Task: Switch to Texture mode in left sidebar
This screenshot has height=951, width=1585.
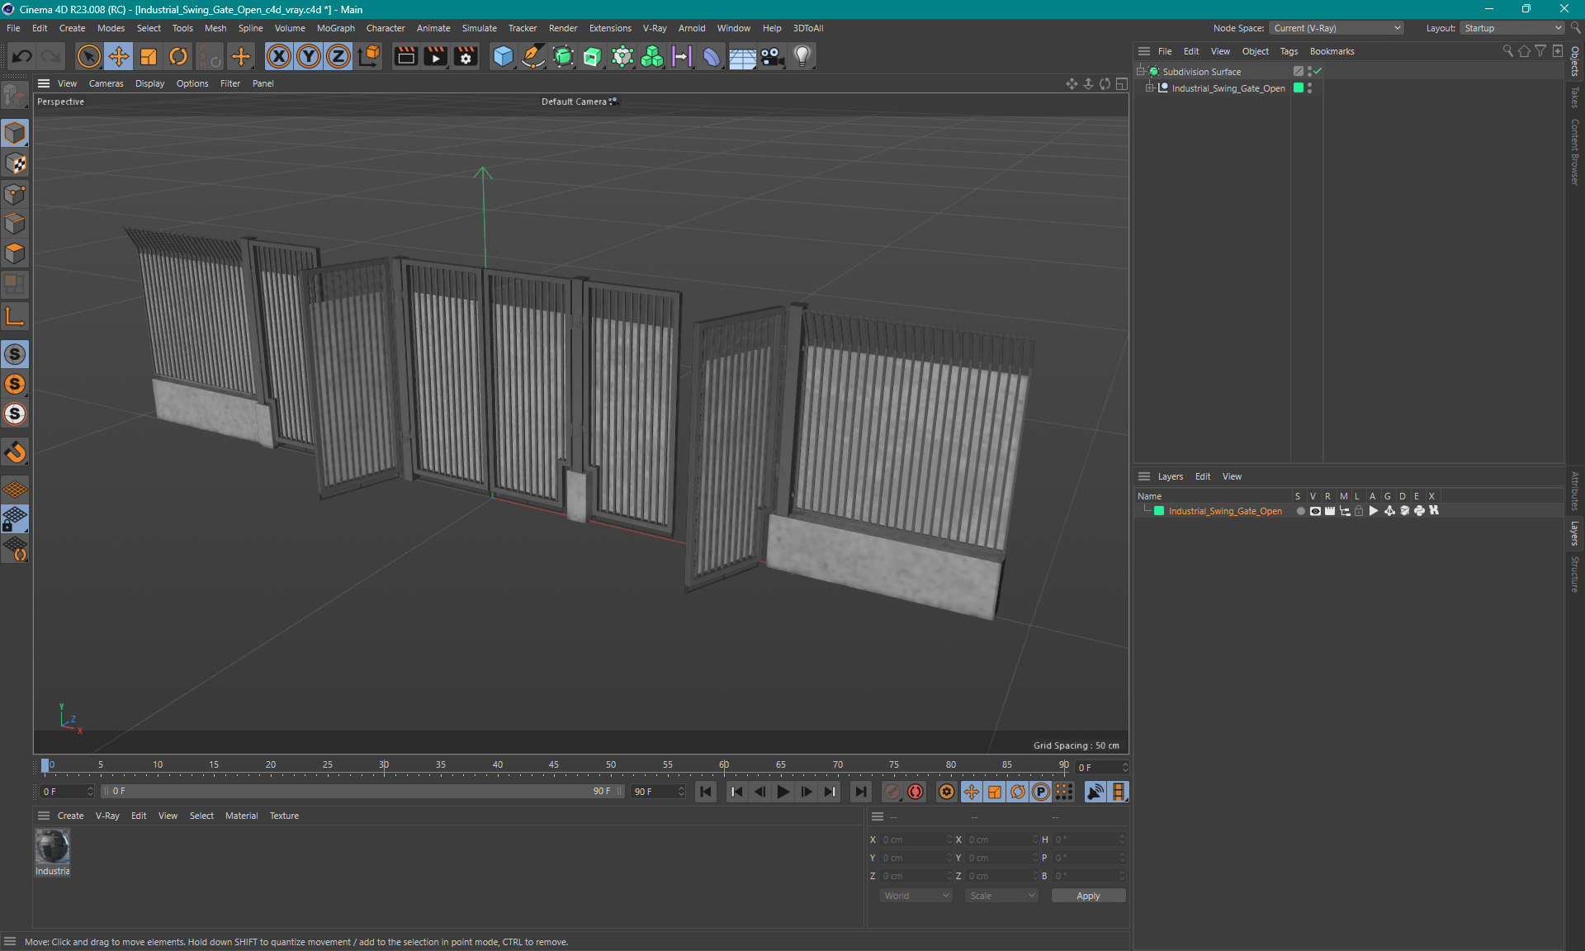Action: [x=15, y=163]
